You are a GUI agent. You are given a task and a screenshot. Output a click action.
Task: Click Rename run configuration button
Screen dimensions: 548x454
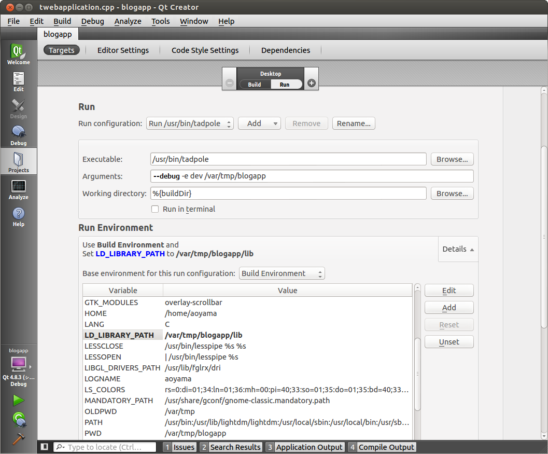click(354, 123)
